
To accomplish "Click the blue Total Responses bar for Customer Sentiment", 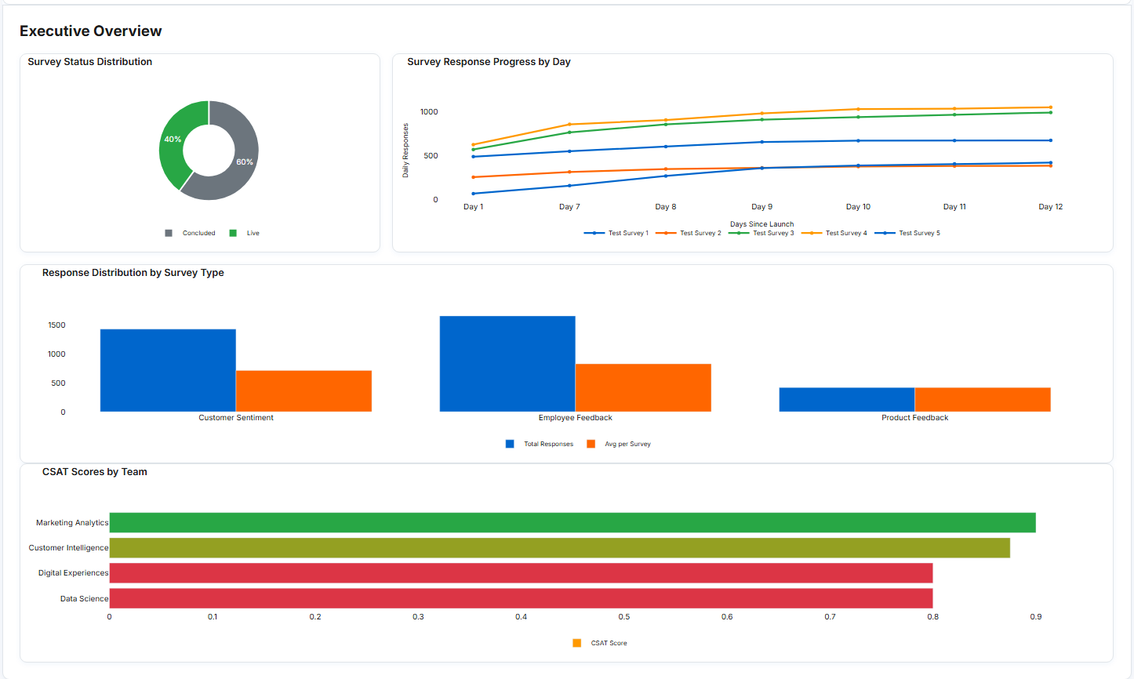I will pyautogui.click(x=168, y=370).
